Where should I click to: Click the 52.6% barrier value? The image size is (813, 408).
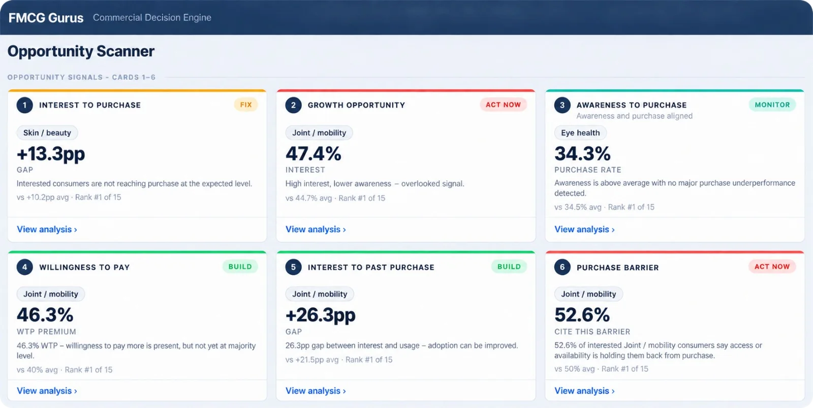pyautogui.click(x=582, y=315)
